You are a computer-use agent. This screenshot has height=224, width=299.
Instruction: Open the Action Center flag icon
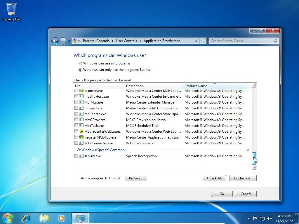point(255,218)
